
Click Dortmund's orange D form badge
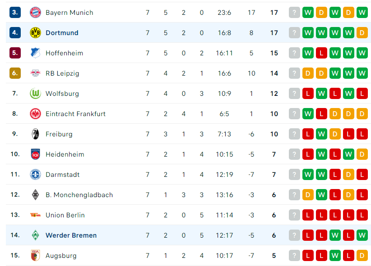362,33
